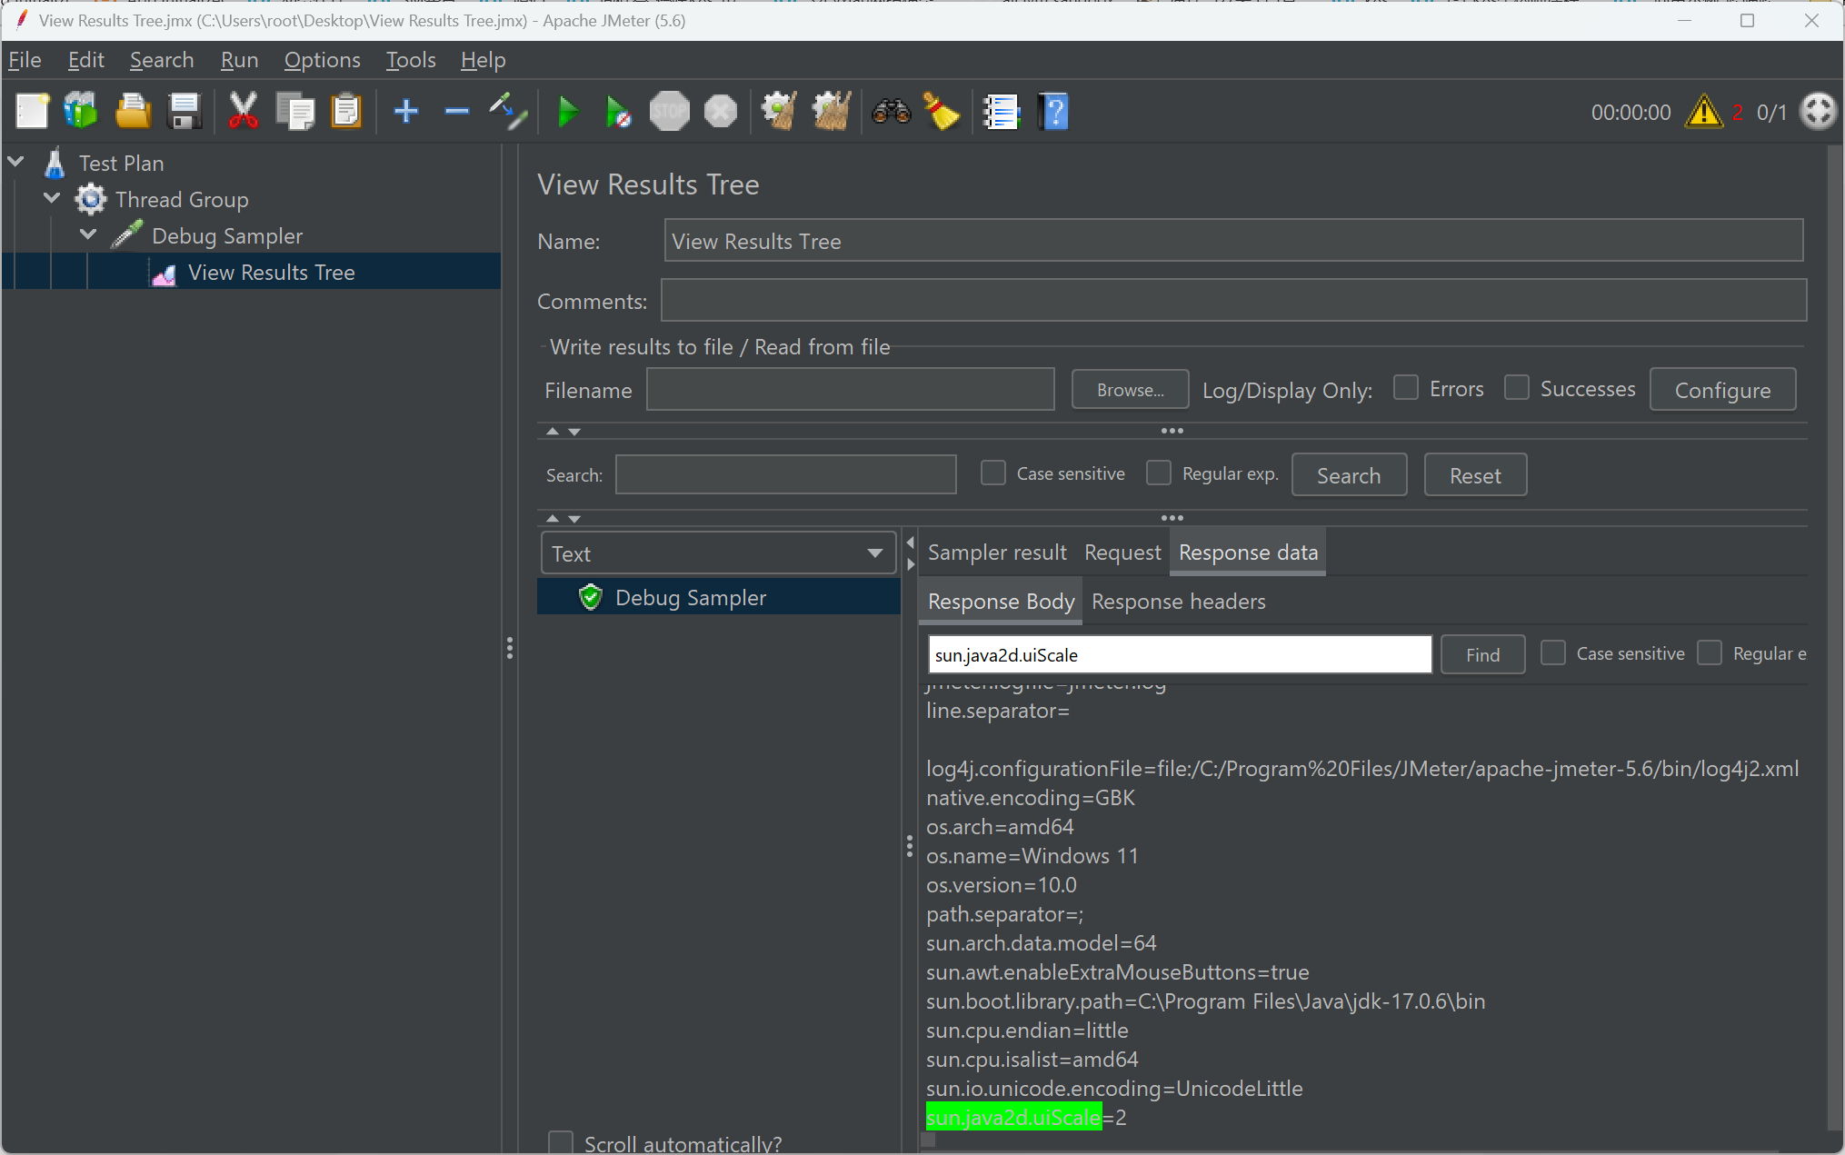Viewport: 1845px width, 1155px height.
Task: Click the Cut scissors icon
Action: click(x=243, y=112)
